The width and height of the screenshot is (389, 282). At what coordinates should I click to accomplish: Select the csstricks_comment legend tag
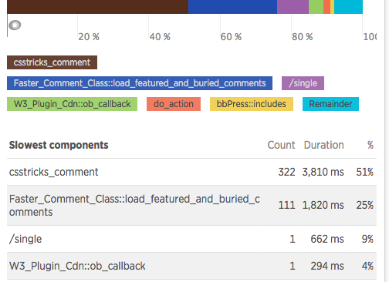52,62
